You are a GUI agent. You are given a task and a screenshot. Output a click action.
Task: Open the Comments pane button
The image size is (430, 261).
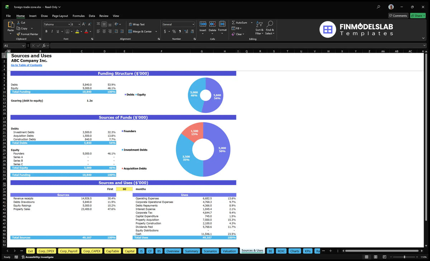[x=398, y=16]
